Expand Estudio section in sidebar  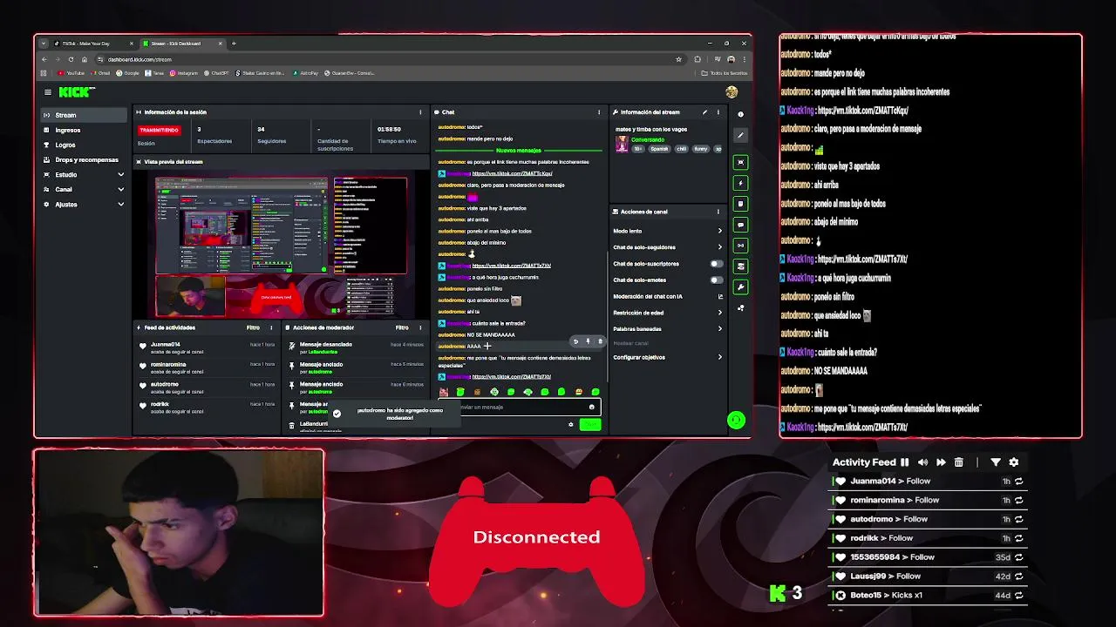click(120, 175)
